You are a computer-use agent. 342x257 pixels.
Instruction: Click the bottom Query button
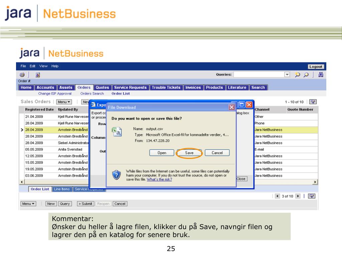click(65, 204)
